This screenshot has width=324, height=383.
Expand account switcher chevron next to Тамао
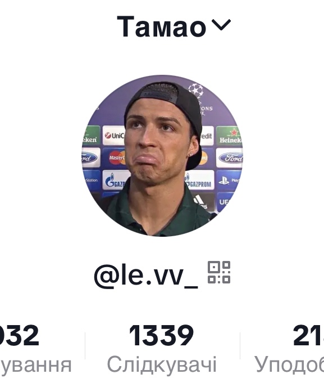[x=221, y=25]
